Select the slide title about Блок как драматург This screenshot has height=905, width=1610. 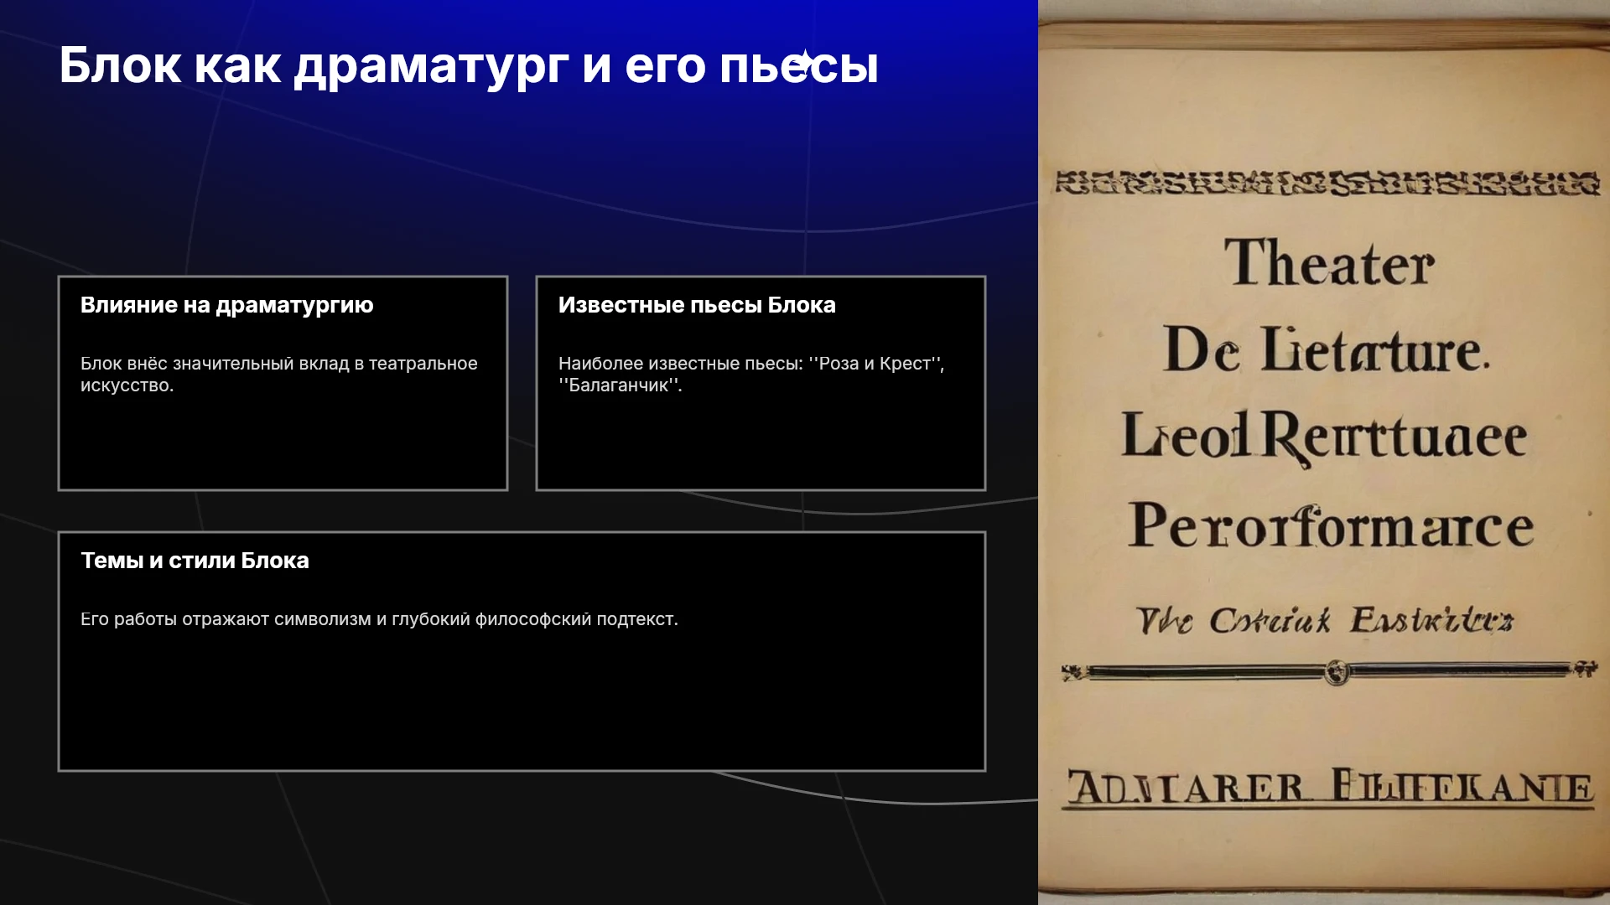(469, 65)
